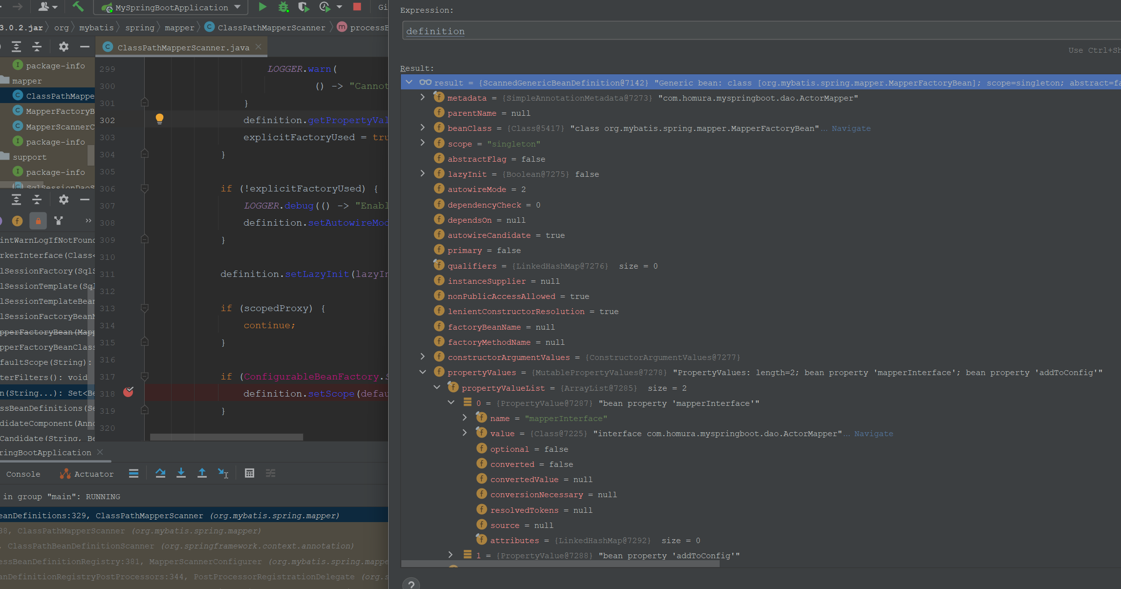Click the red Stop button
Screen dimensions: 1121x589
[x=357, y=7]
